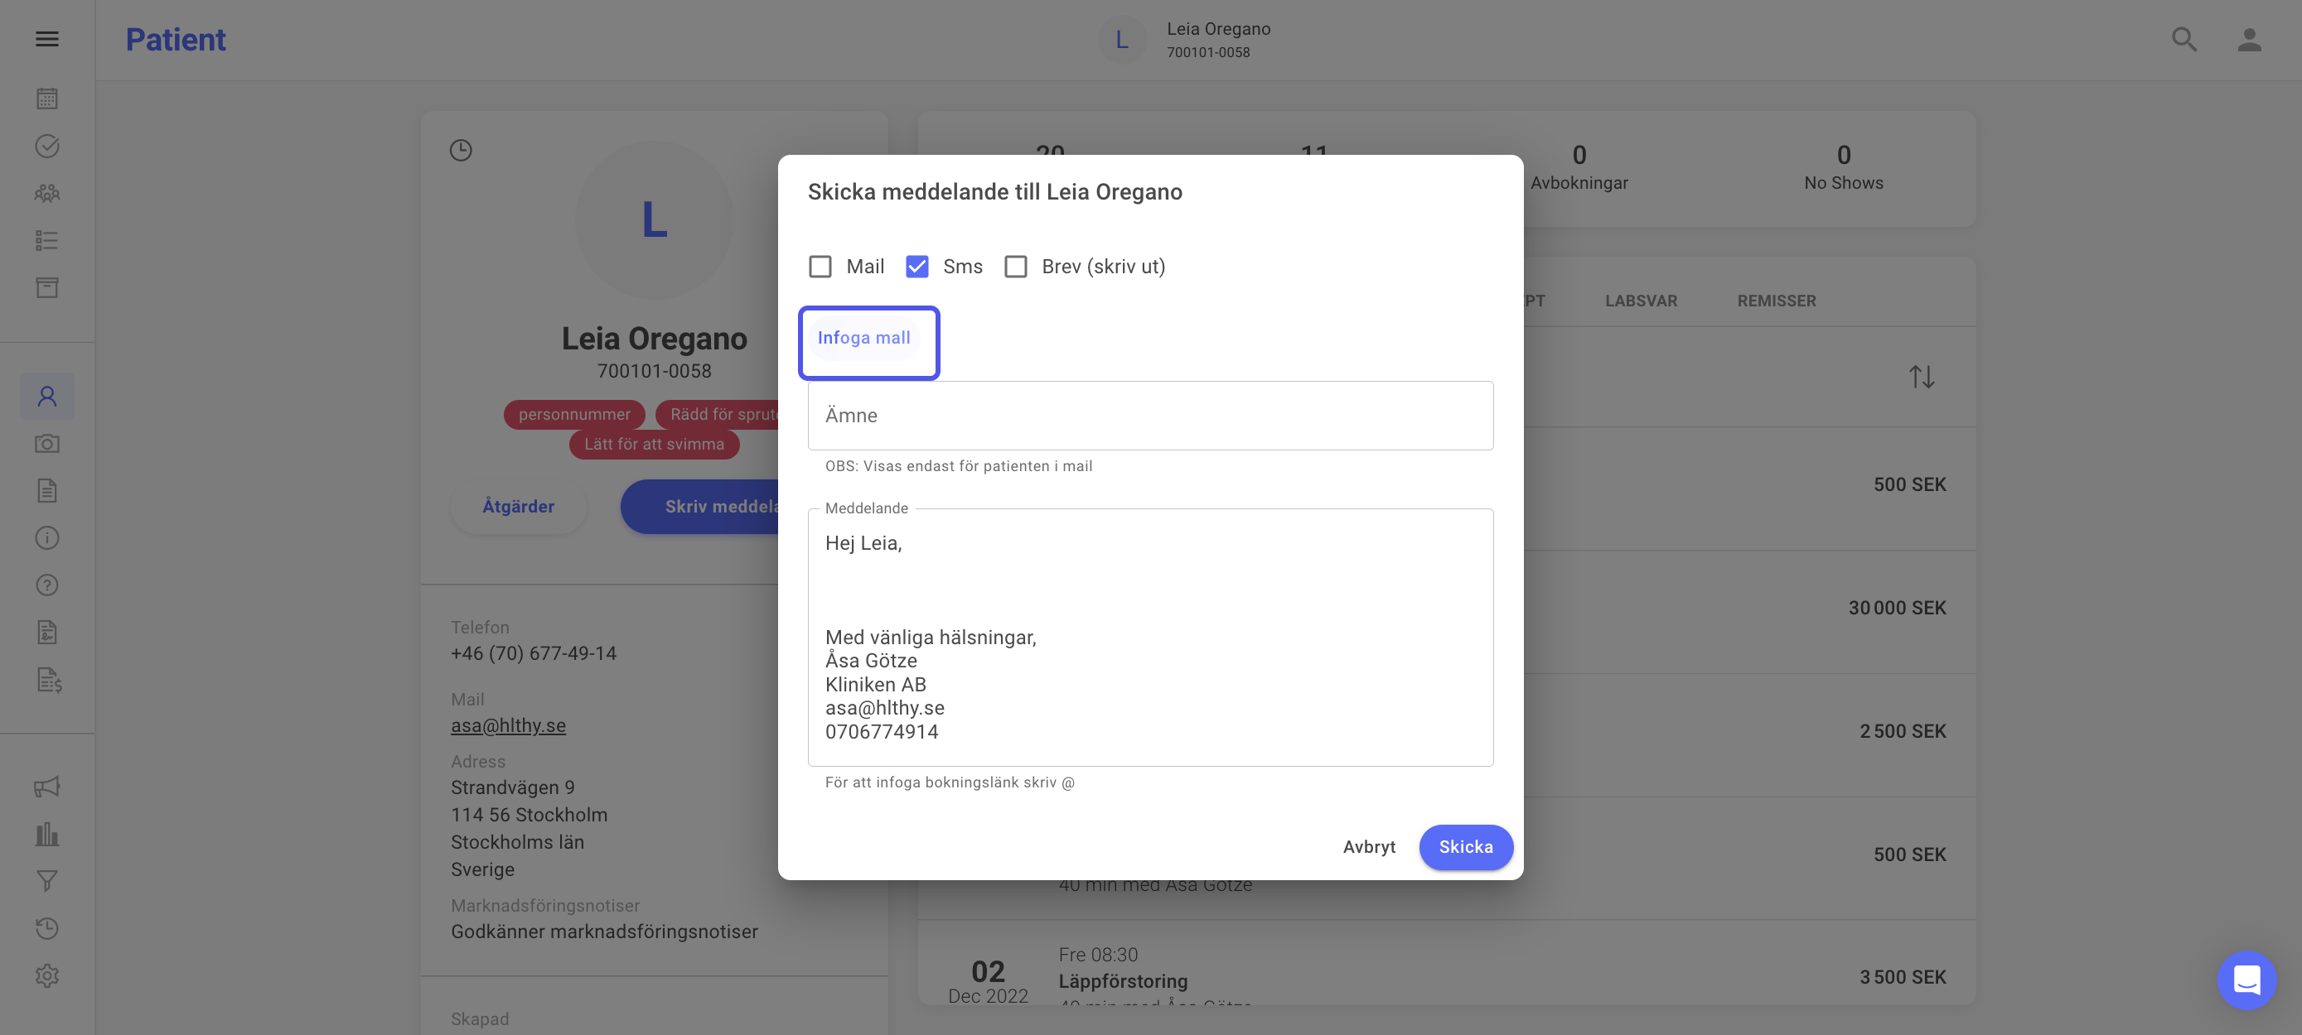2302x1035 pixels.
Task: Select the patient profile icon in sidebar
Action: point(47,397)
